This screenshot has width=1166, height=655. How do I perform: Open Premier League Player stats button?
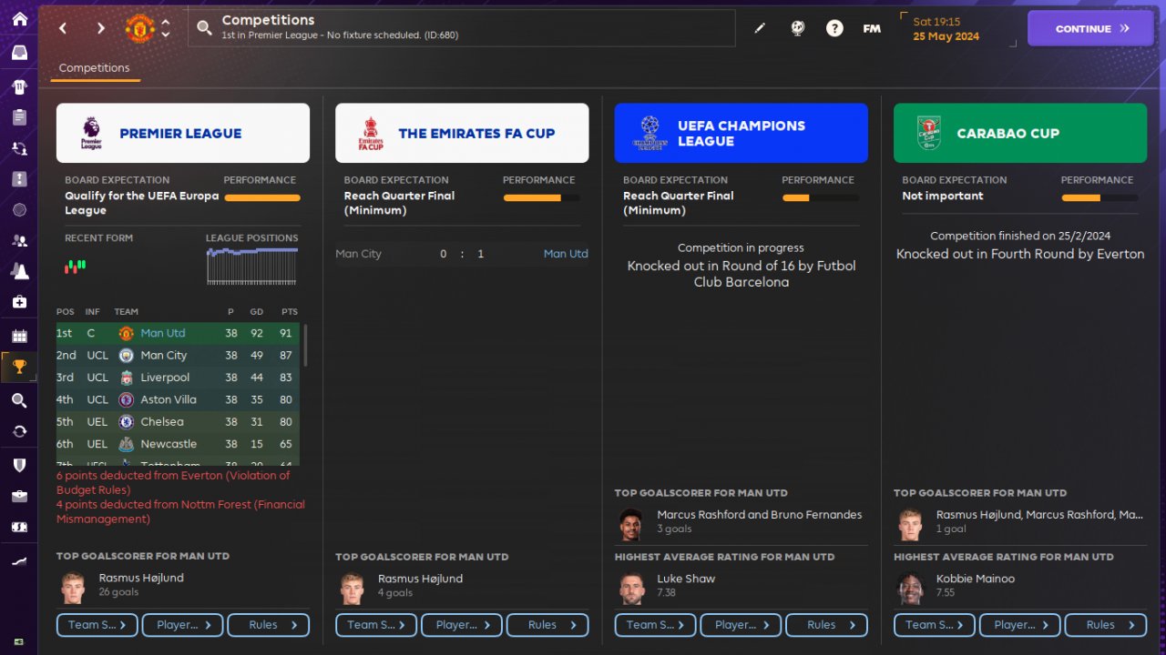(183, 625)
